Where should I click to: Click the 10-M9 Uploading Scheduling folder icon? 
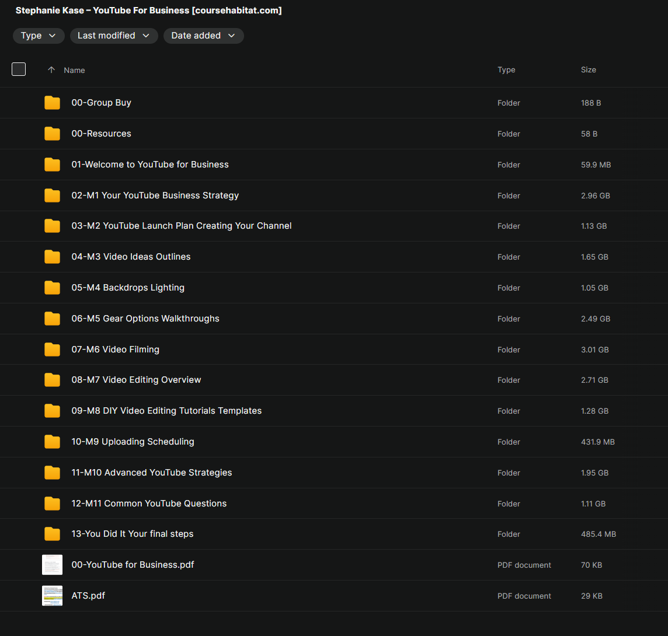(52, 442)
